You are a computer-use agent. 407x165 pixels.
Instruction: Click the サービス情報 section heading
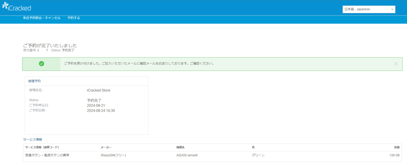(33, 139)
